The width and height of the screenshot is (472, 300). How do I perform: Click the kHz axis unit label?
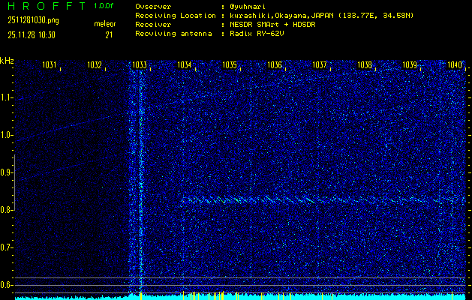tap(7, 61)
